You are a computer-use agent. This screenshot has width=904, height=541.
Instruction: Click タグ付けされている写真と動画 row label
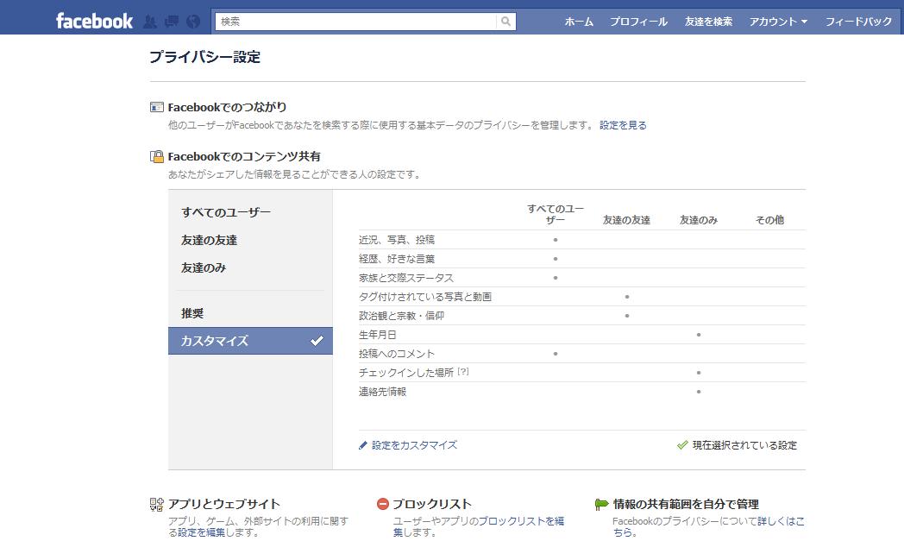[x=425, y=297]
